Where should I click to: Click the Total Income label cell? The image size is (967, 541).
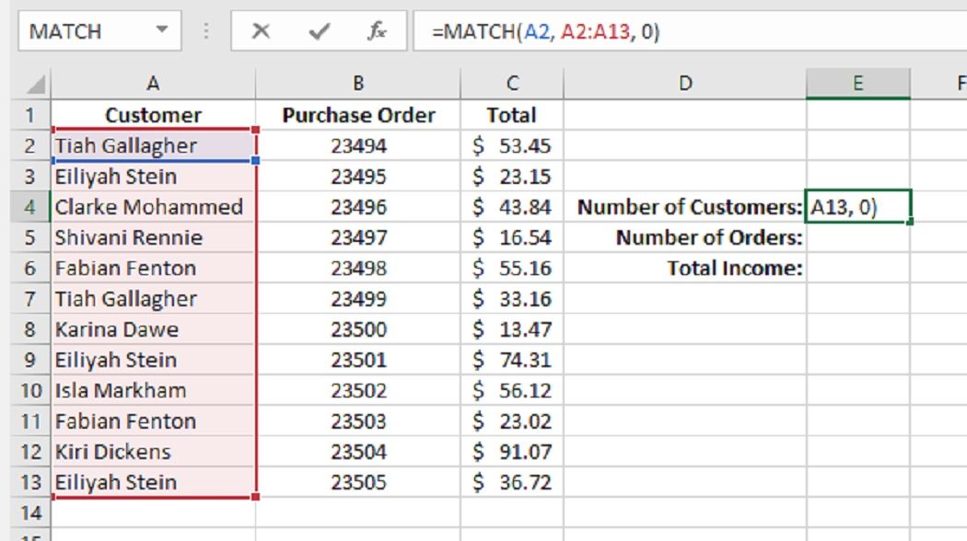[x=684, y=269]
